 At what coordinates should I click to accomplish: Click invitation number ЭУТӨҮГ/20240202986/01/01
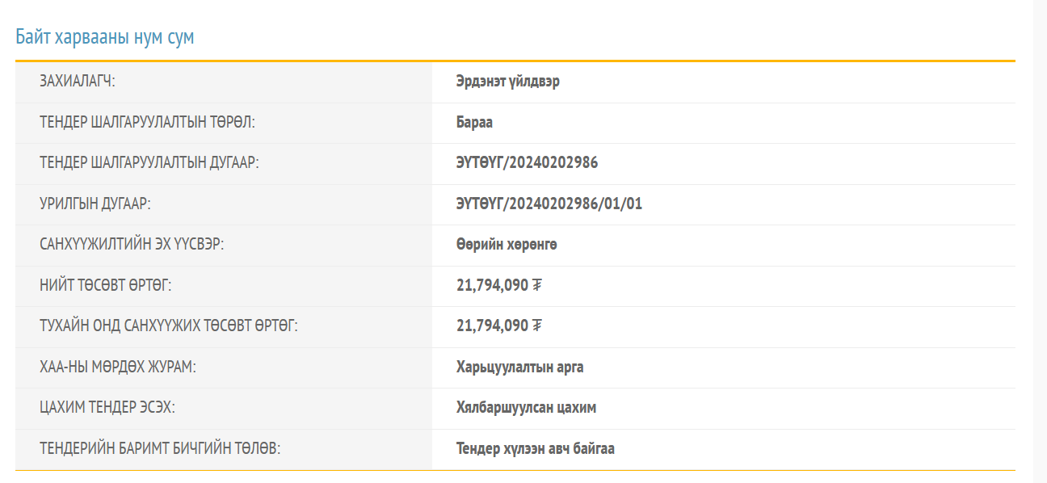[549, 204]
